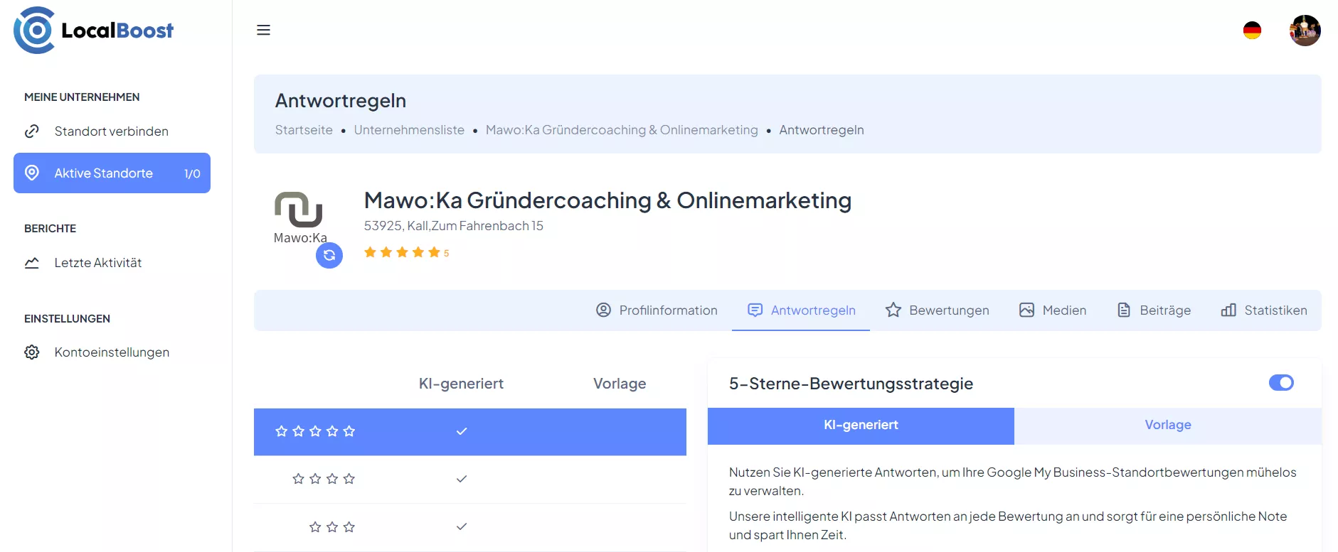1338x552 pixels.
Task: Switch to Vorlage strategy button
Action: coord(1168,426)
